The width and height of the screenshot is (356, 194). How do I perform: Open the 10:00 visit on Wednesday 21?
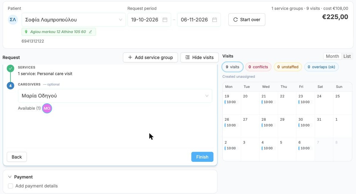point(268,102)
